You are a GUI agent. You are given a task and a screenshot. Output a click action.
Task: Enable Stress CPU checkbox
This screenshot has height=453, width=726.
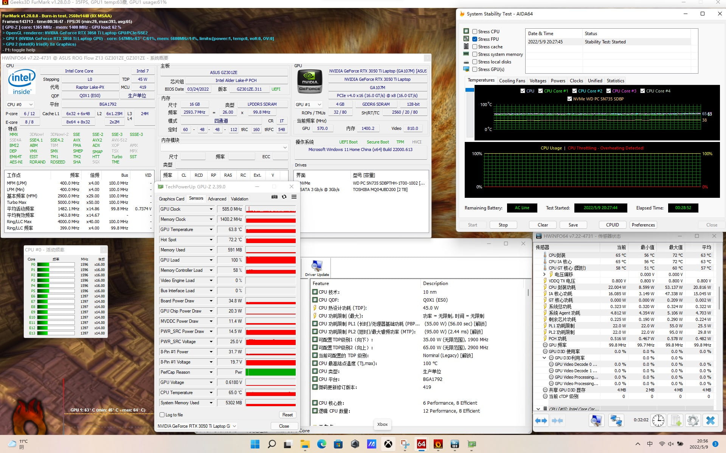[475, 32]
